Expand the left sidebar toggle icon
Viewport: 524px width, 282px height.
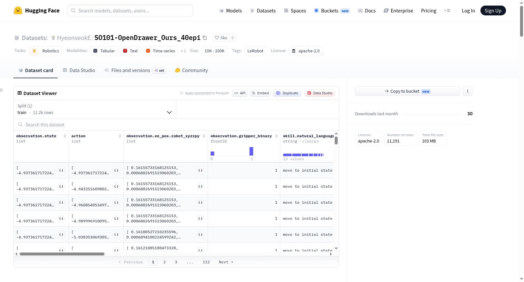pyautogui.click(x=1, y=90)
